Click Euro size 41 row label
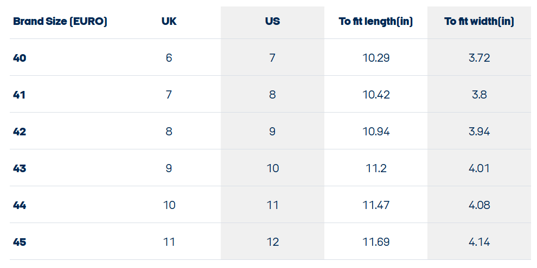This screenshot has height=268, width=537. [20, 95]
